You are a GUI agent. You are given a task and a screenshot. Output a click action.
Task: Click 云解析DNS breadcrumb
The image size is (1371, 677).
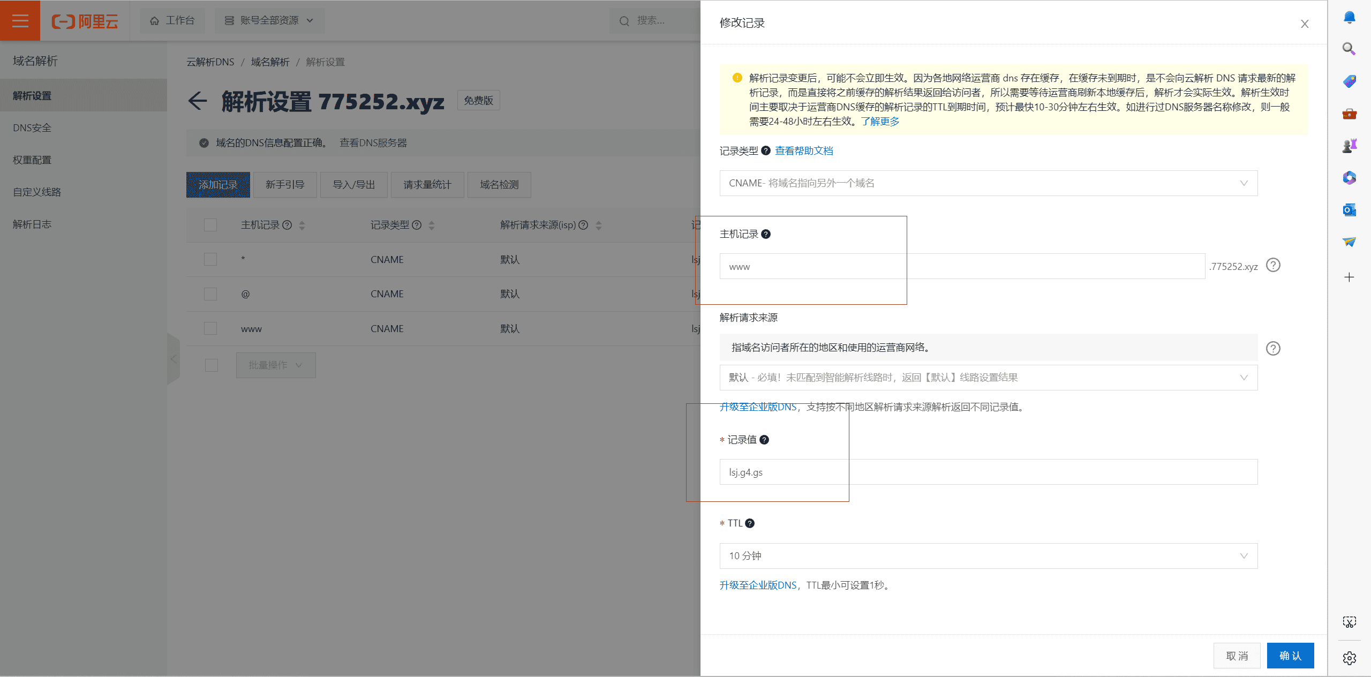pos(210,62)
